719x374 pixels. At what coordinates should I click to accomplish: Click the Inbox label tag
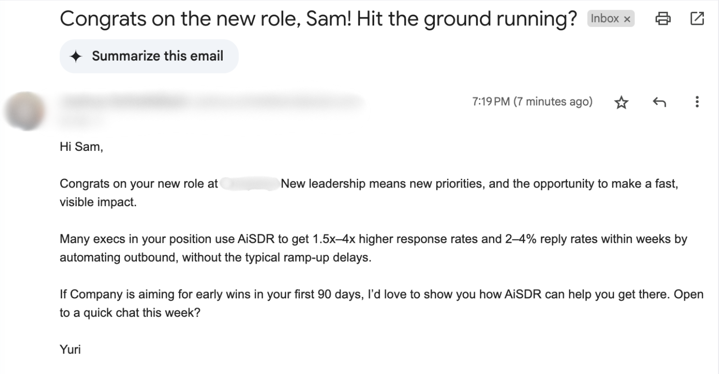[x=604, y=19]
